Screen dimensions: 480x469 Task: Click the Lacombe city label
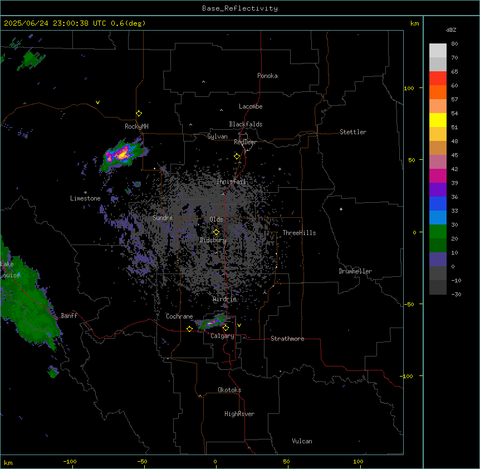[x=251, y=106]
